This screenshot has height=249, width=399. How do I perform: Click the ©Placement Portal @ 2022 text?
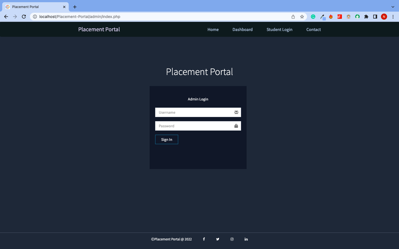click(172, 239)
